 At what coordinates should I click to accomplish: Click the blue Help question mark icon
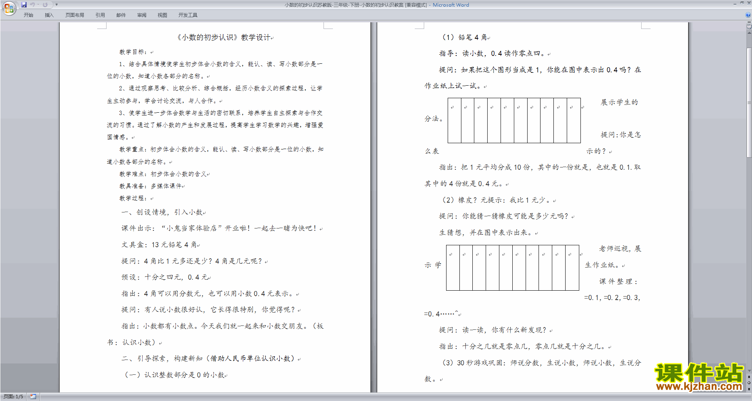[x=748, y=15]
